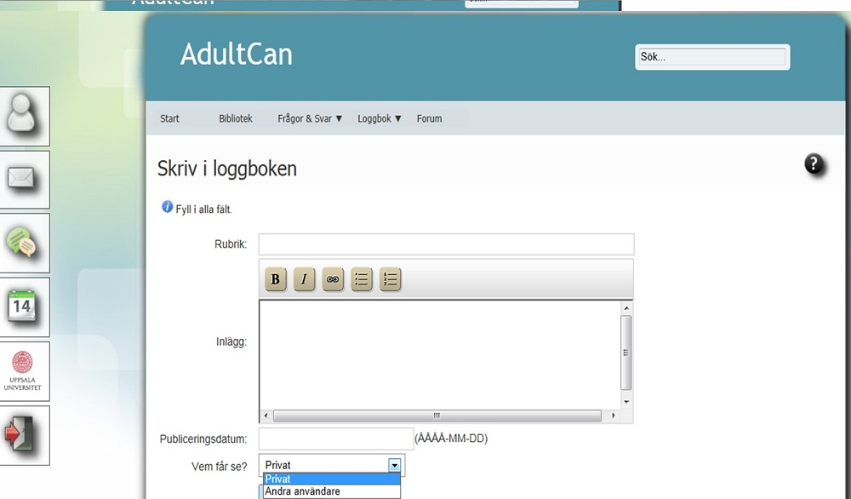Select Andra användare option in dropdown
This screenshot has height=499, width=851.
pyautogui.click(x=332, y=491)
